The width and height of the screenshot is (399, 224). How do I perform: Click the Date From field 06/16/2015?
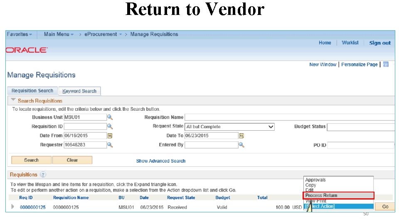[85, 136]
